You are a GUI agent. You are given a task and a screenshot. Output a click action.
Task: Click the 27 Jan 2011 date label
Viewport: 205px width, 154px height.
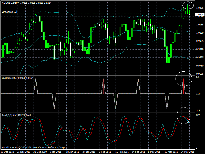coord(89,152)
